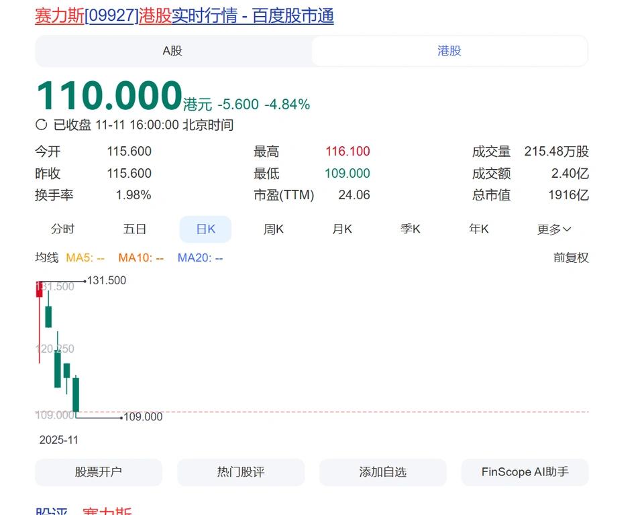Select the 周K chart view

[x=273, y=229]
